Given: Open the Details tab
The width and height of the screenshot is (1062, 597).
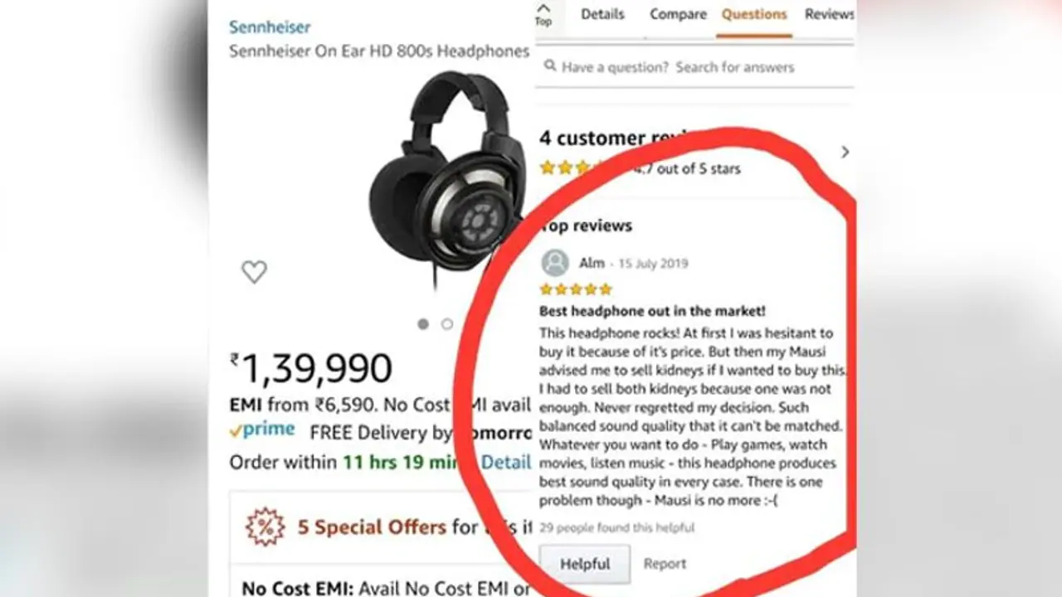Looking at the screenshot, I should pos(602,14).
